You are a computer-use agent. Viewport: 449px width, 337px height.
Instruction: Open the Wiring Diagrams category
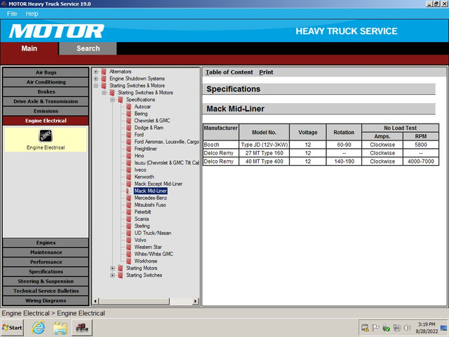click(x=46, y=300)
